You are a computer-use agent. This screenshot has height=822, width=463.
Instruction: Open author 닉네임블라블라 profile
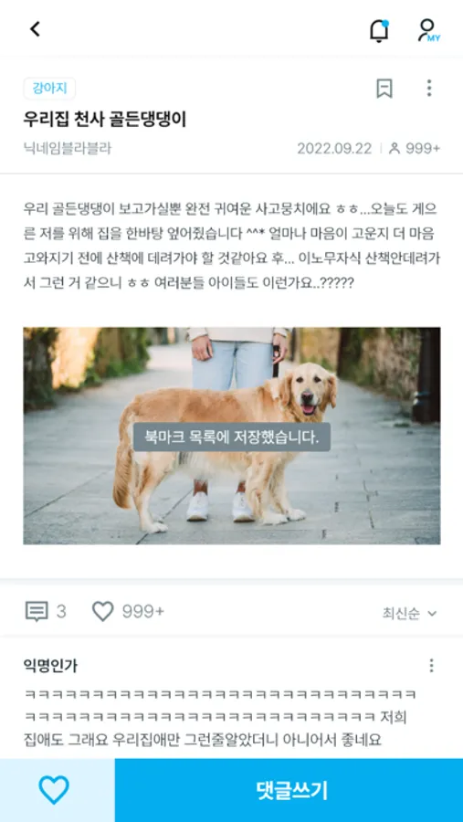point(68,148)
